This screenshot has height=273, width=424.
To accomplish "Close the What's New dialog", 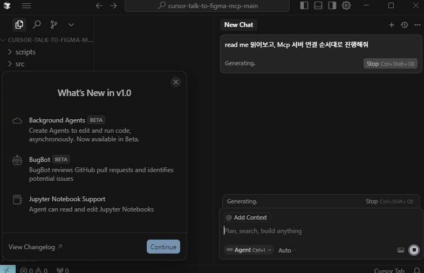I will (x=176, y=82).
